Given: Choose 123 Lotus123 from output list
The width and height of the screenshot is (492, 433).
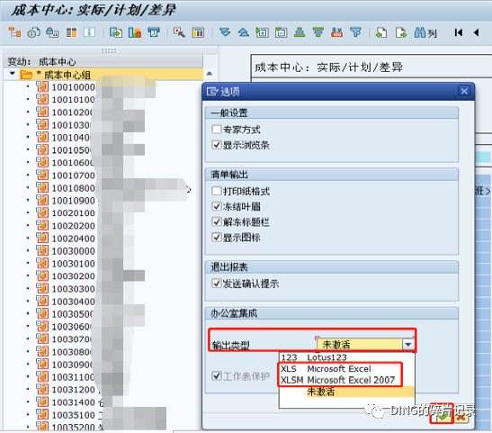Looking at the screenshot, I should tap(346, 357).
